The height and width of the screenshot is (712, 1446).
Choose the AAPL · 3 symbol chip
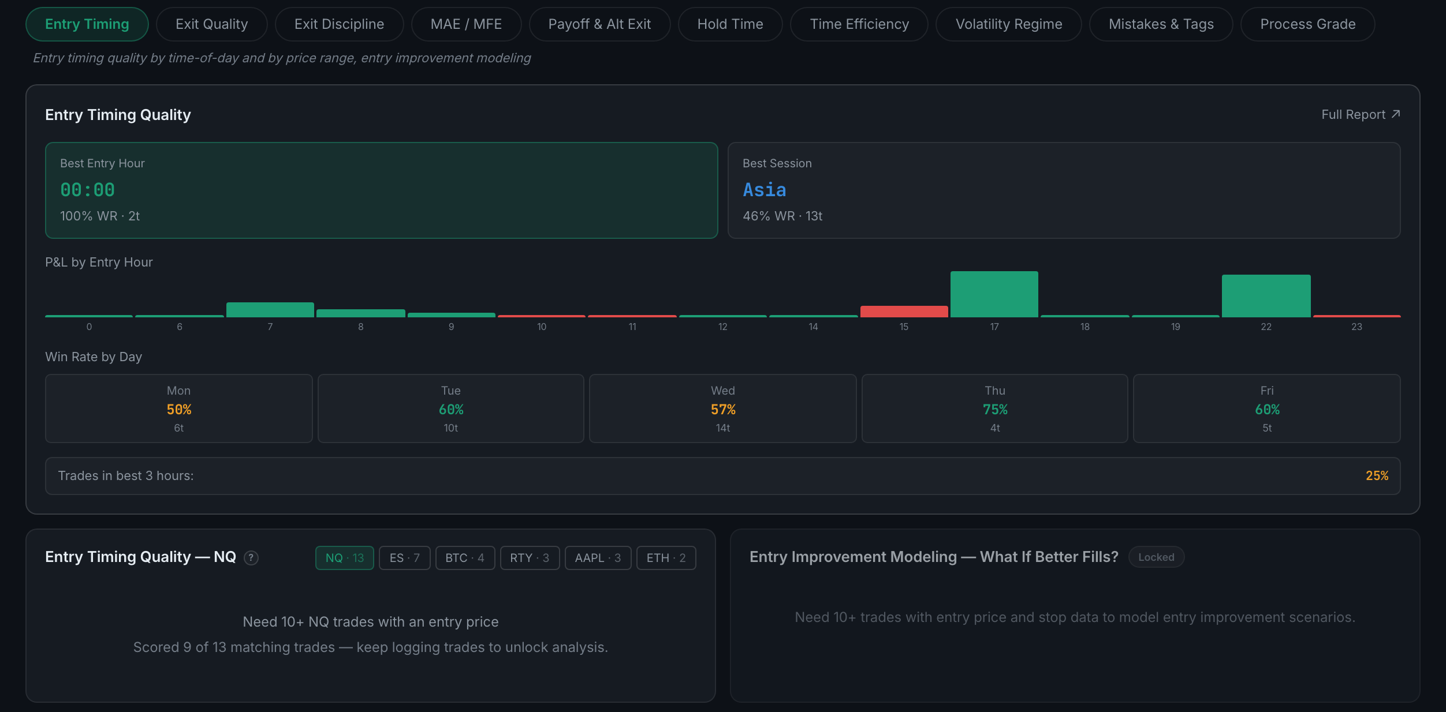tap(598, 558)
